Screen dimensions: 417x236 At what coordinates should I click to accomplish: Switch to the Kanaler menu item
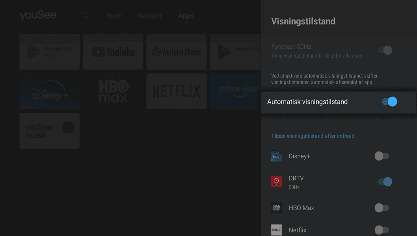click(150, 15)
